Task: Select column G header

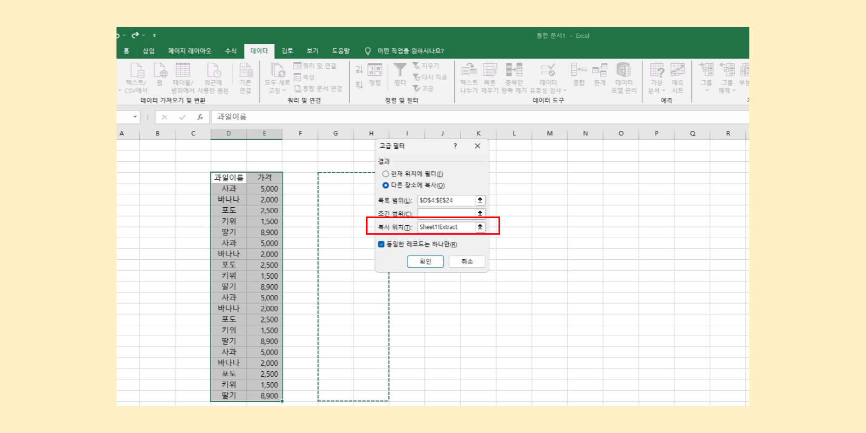Action: pyautogui.click(x=336, y=133)
